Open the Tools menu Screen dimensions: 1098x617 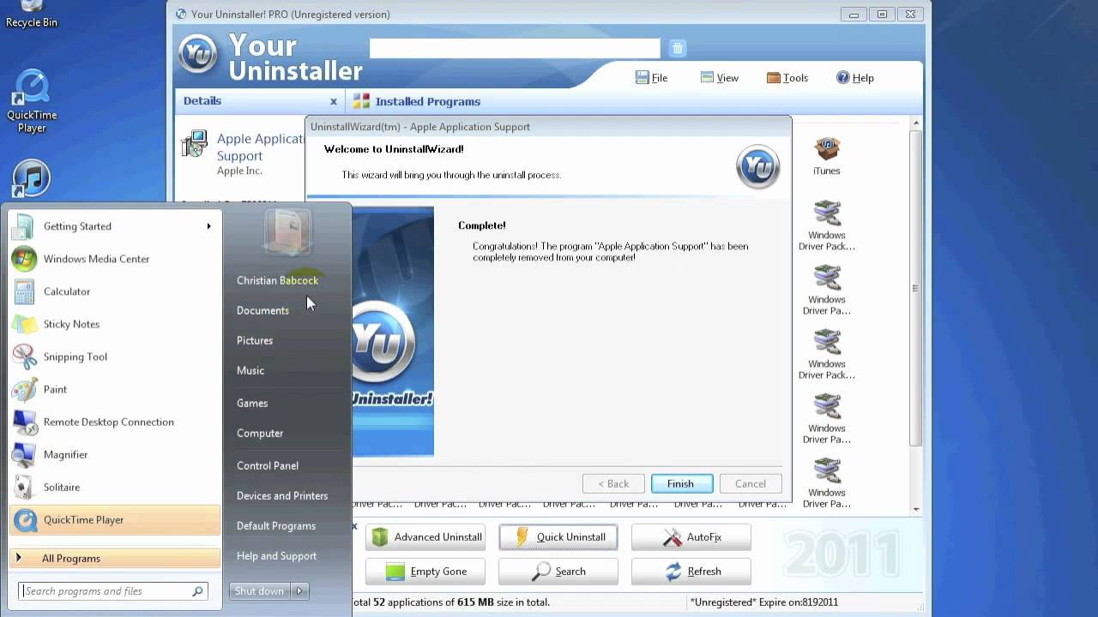787,77
